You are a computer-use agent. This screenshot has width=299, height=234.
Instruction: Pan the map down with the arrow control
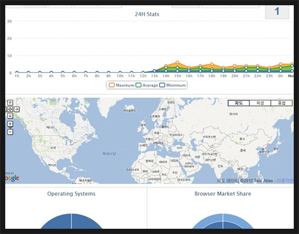[10, 115]
